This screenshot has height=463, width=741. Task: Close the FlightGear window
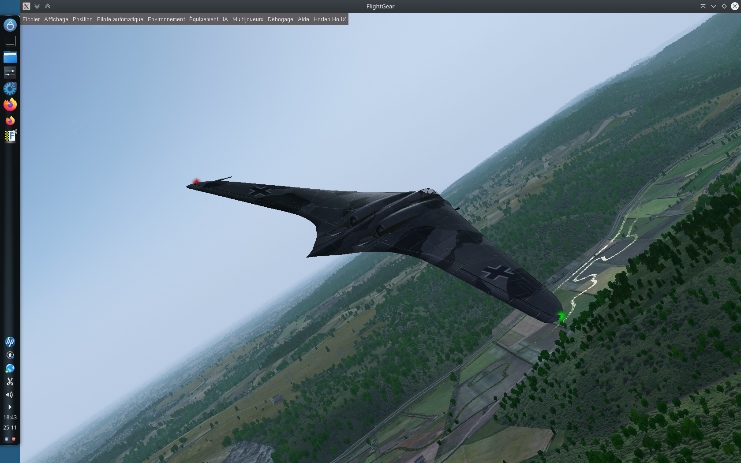pos(735,6)
